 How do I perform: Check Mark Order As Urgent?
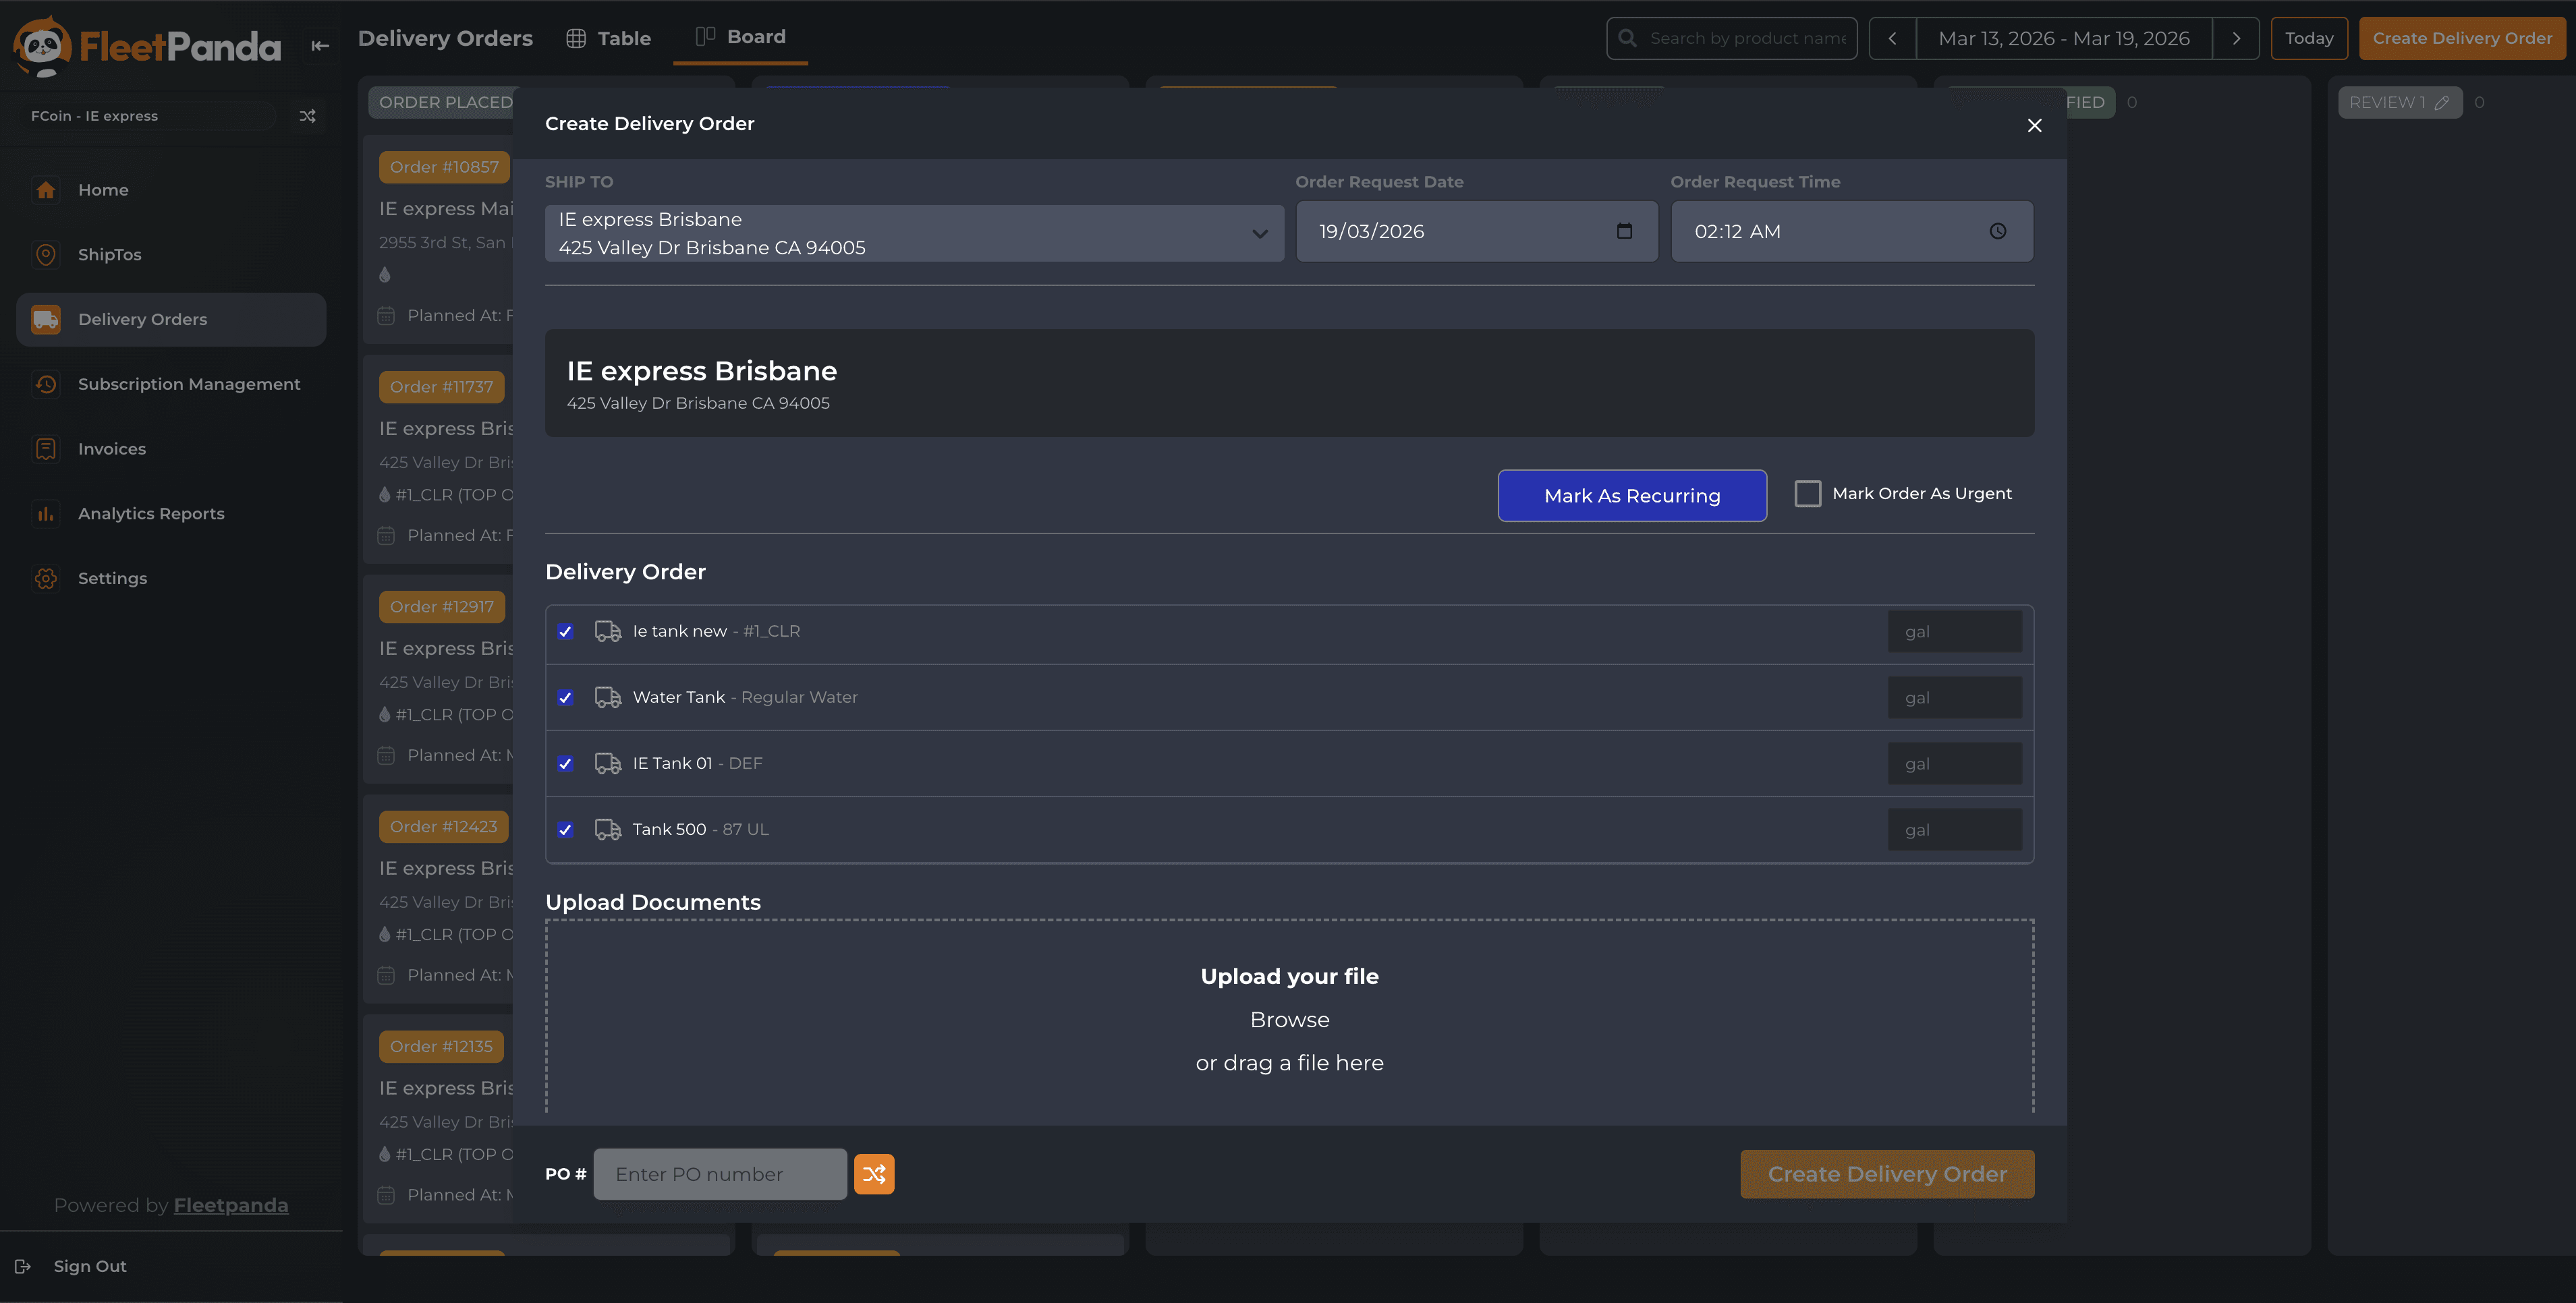[1807, 494]
